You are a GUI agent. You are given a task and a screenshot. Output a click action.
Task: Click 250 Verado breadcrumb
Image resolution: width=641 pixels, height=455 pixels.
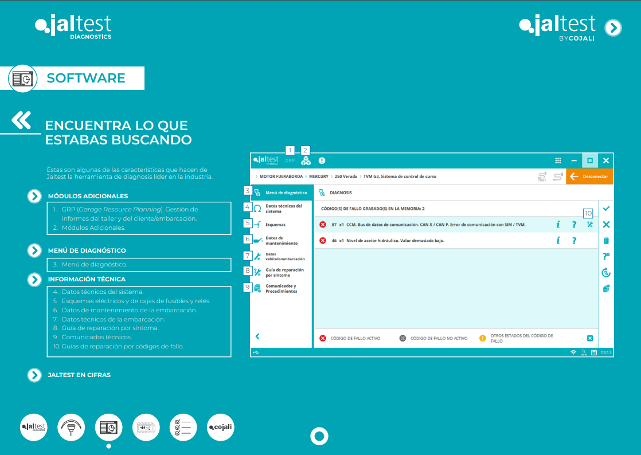pyautogui.click(x=346, y=177)
